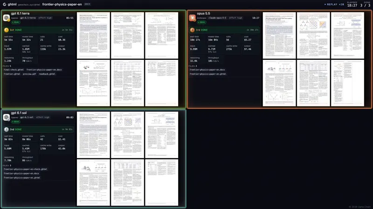Open frontier-physics-paper-en.docx in gpt 6.1 sol card
Image resolution: width=373 pixels, height=209 pixels.
[x=21, y=173]
